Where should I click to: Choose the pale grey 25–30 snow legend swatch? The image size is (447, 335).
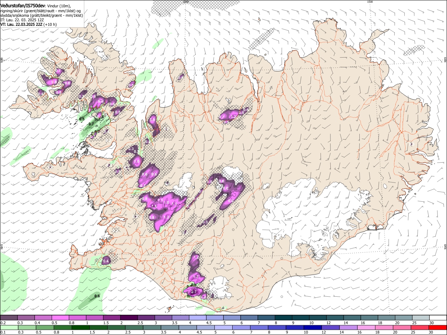pos(420,318)
